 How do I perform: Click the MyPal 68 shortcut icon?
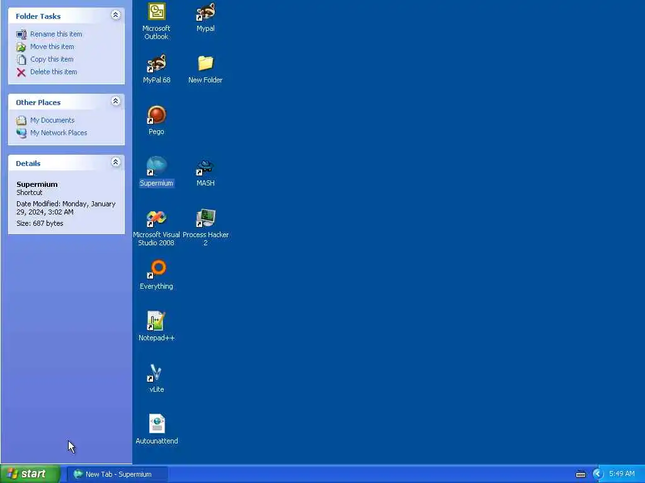[156, 64]
